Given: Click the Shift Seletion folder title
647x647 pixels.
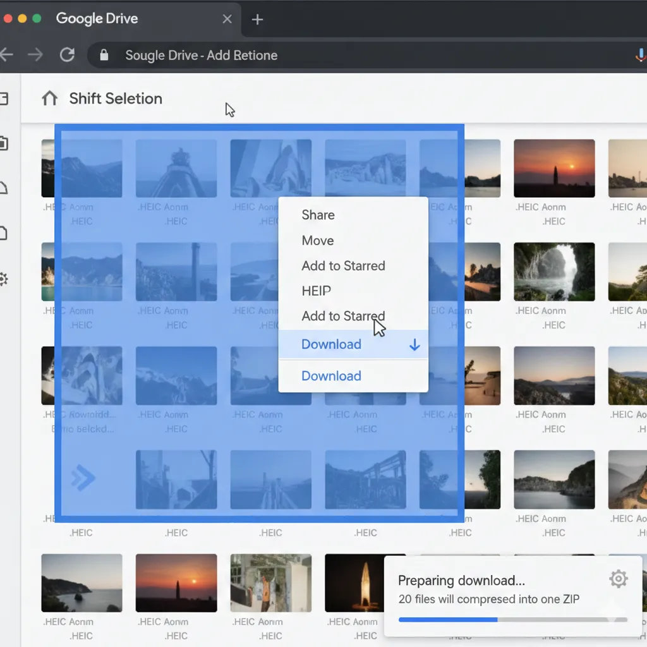Looking at the screenshot, I should (x=116, y=99).
